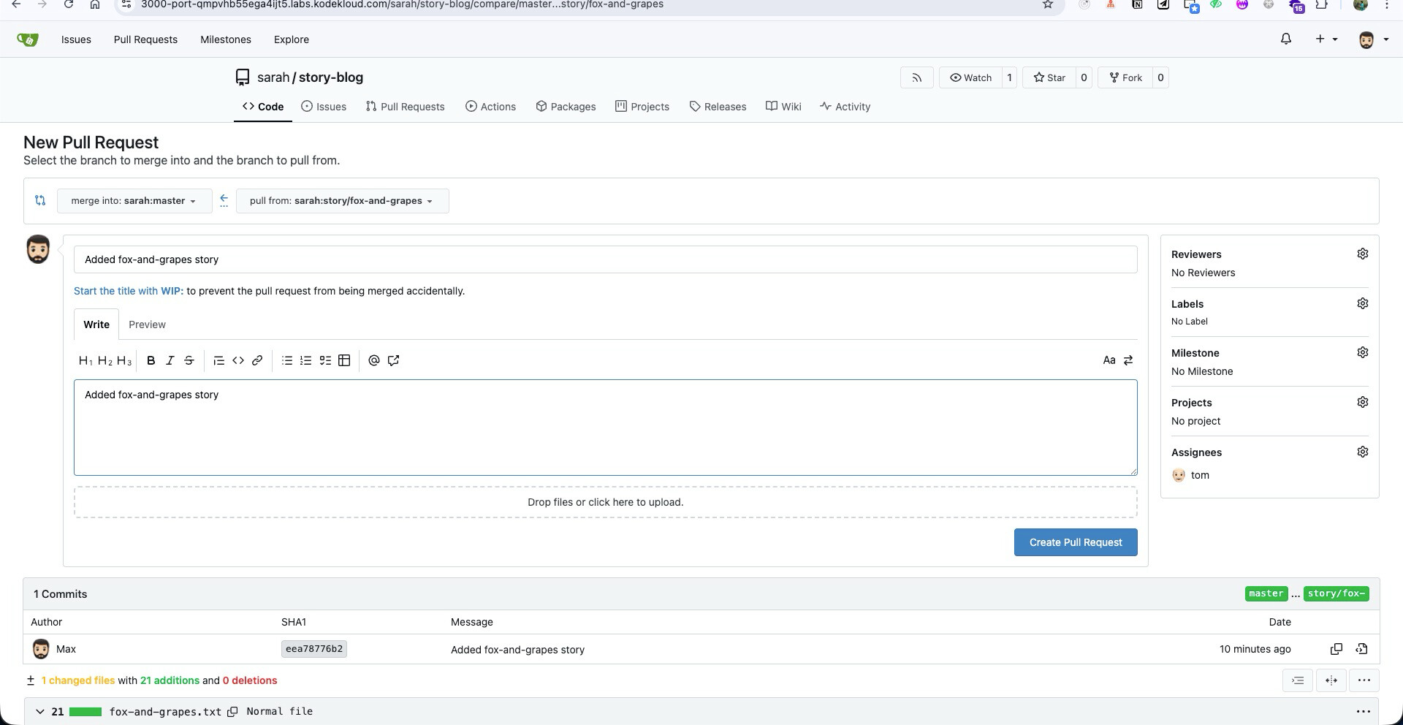Screen dimensions: 1403x725
Task: Toggle monospace font in the editor
Action: coord(1109,360)
